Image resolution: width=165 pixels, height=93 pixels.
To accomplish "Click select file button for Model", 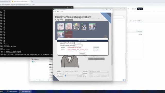I will point(96,48).
